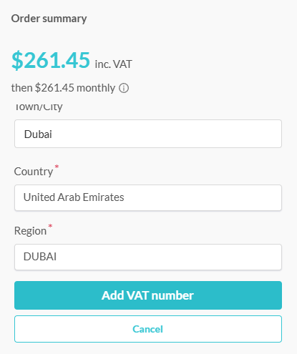This screenshot has width=297, height=354.
Task: Click the Cancel button
Action: (148, 329)
